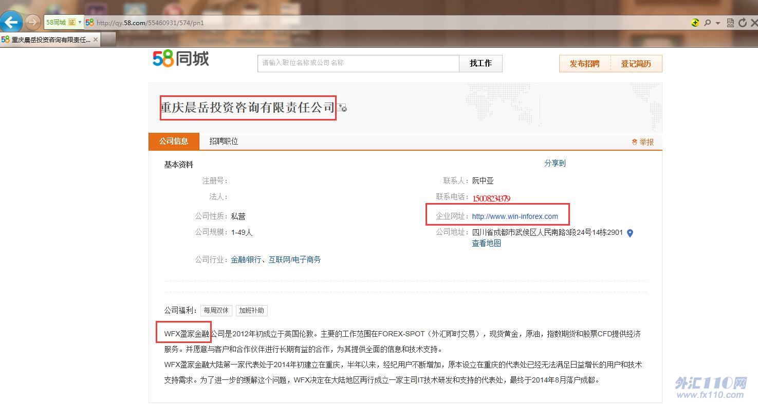758x404 pixels.
Task: Click the 每周双休 benefit tag
Action: click(x=216, y=310)
